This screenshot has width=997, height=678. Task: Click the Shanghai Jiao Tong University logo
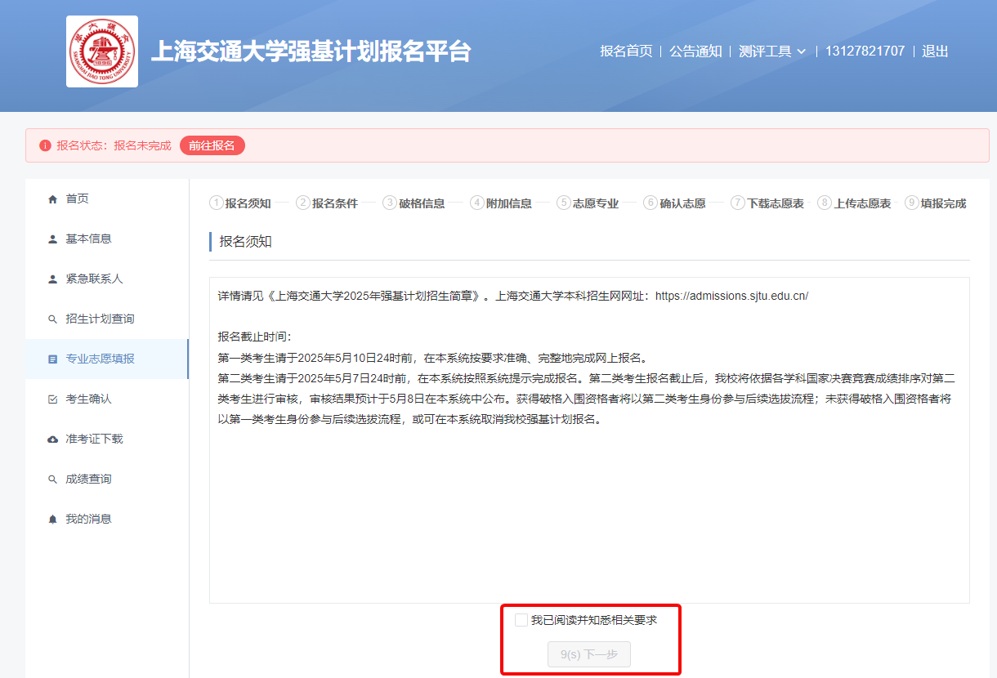tap(102, 51)
